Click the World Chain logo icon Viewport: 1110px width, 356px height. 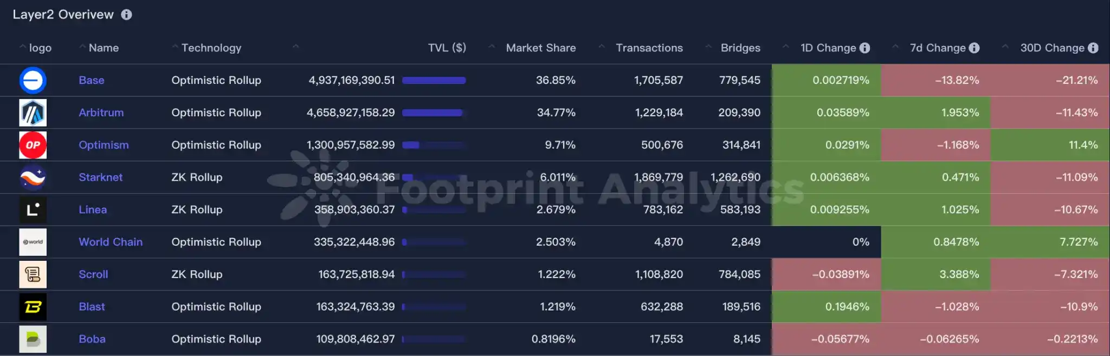(33, 242)
